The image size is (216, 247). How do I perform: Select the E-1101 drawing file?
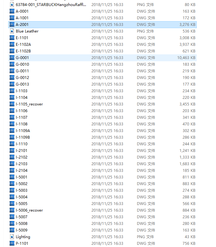tap(22, 38)
